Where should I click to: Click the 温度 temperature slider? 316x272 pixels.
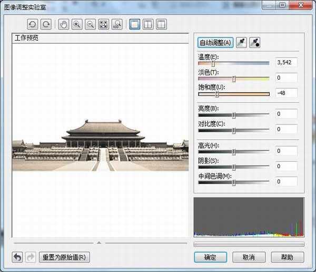[233, 63]
